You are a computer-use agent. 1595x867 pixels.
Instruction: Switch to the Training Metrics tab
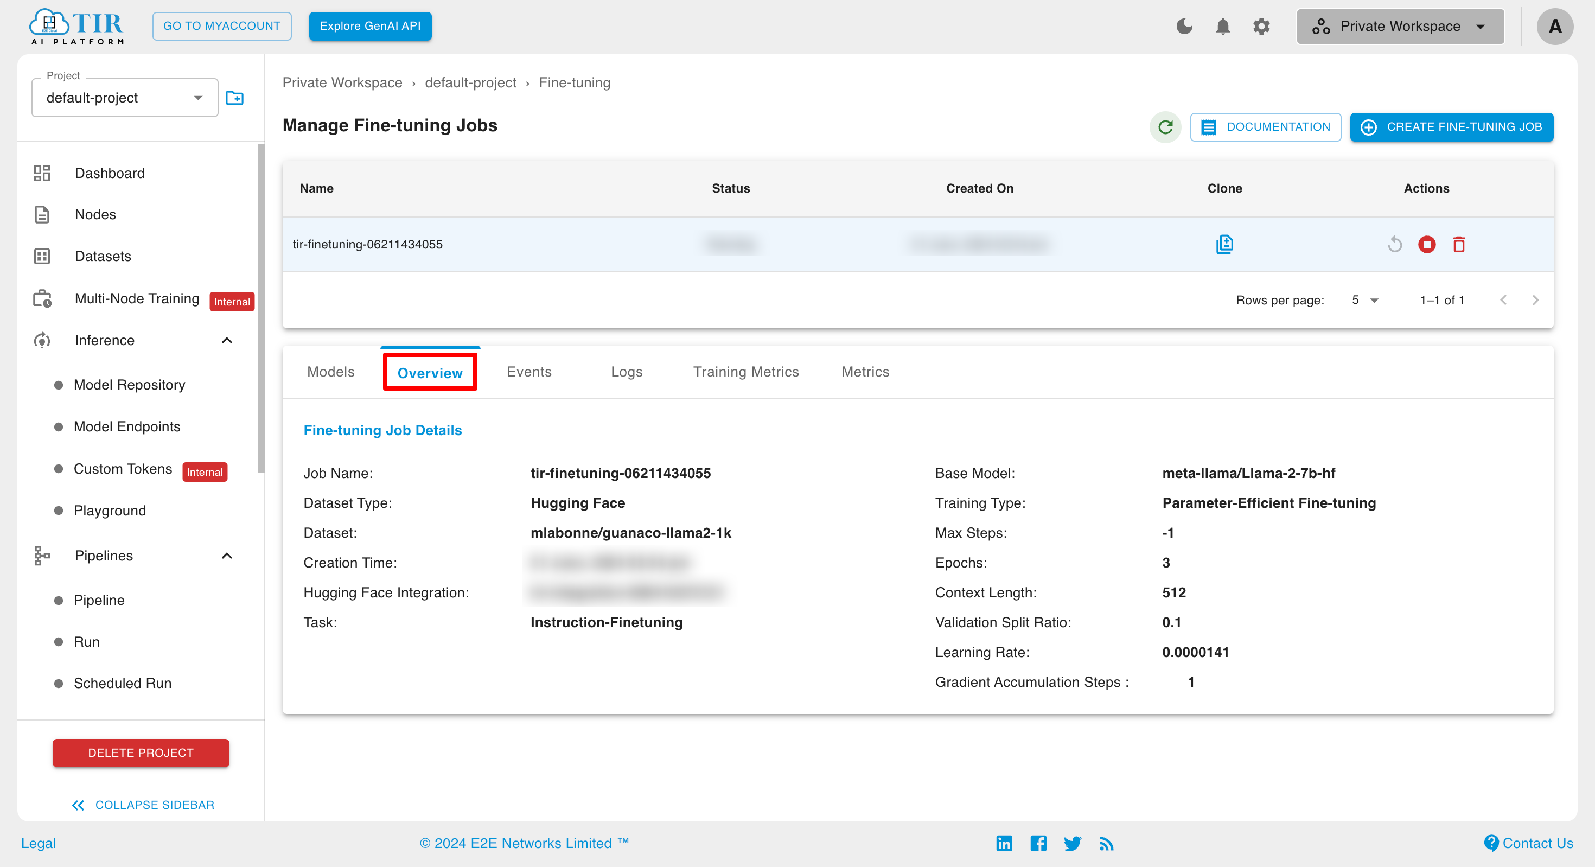tap(744, 372)
